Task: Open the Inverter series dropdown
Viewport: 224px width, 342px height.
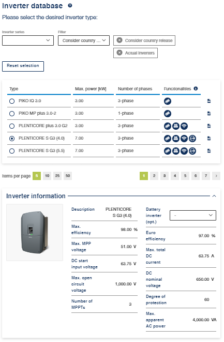Action: point(28,40)
